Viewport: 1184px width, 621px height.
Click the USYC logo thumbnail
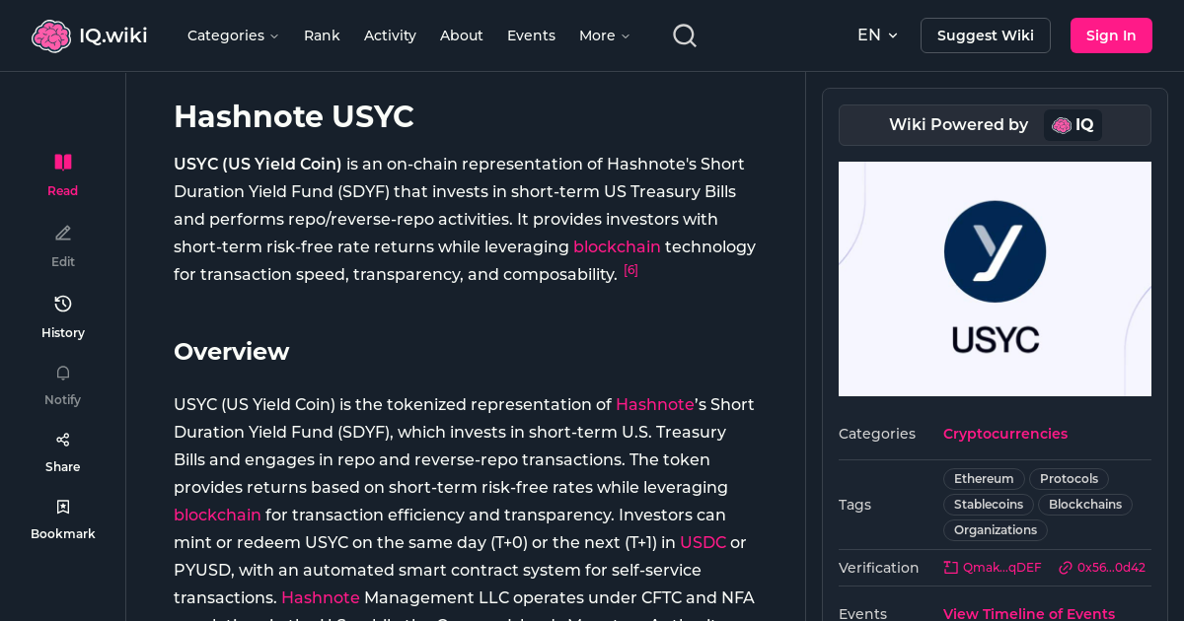[x=995, y=279]
